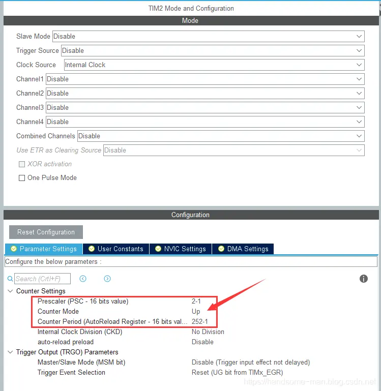Switch to the Parameter Settings tab
Image resolution: width=381 pixels, height=391 pixels.
point(44,249)
